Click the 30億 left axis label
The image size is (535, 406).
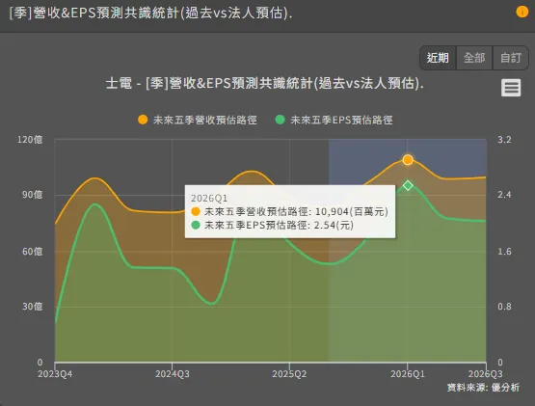coord(33,307)
